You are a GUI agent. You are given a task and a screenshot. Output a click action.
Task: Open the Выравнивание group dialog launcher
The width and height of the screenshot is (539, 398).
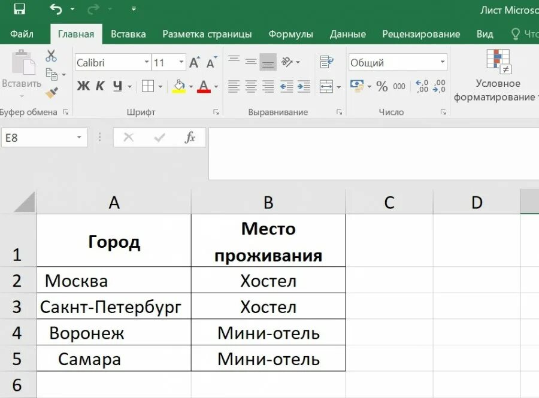coord(340,112)
